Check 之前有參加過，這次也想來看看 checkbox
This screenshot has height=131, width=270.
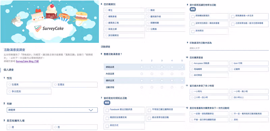[233, 24]
